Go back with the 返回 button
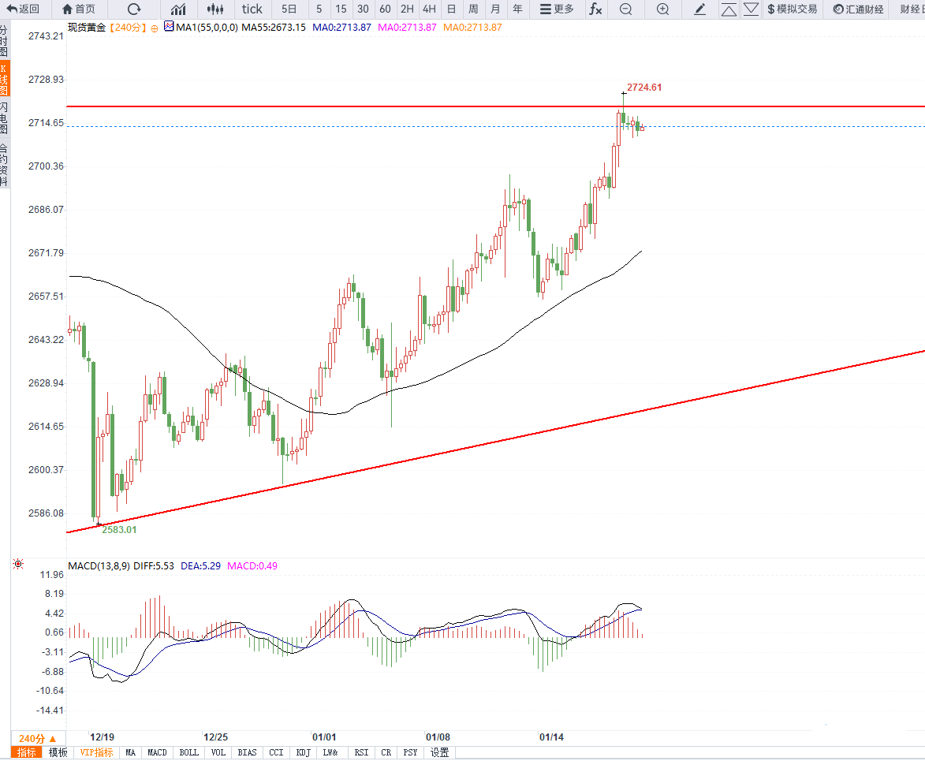The height and width of the screenshot is (761, 925). tap(23, 9)
